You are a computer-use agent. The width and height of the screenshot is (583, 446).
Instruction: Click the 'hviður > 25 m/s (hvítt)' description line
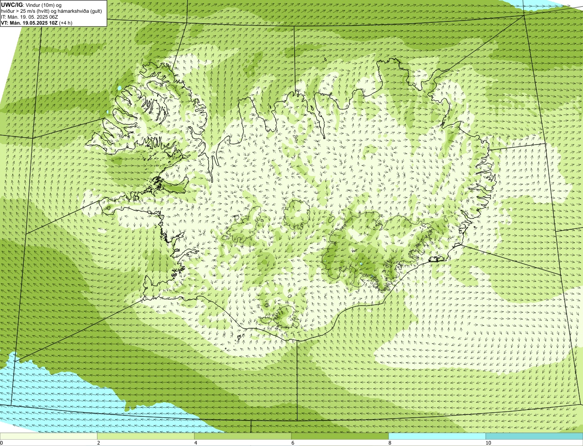pos(51,10)
